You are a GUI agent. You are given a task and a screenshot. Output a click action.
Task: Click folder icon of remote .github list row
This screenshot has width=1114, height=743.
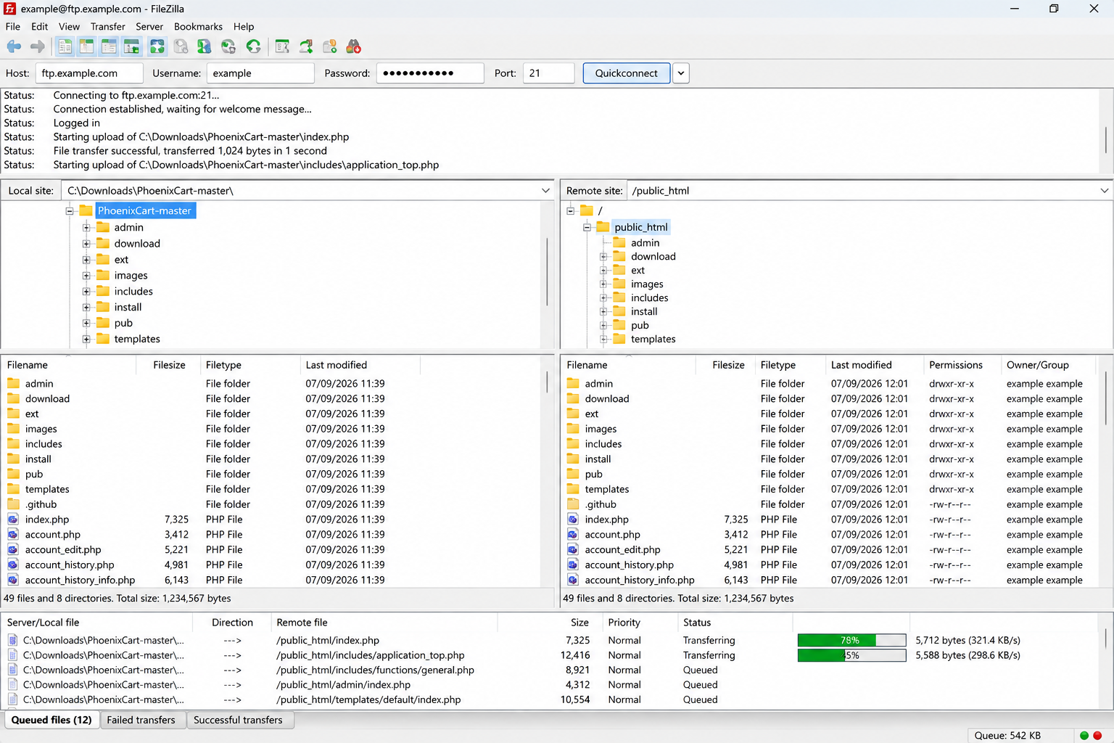[x=573, y=504]
